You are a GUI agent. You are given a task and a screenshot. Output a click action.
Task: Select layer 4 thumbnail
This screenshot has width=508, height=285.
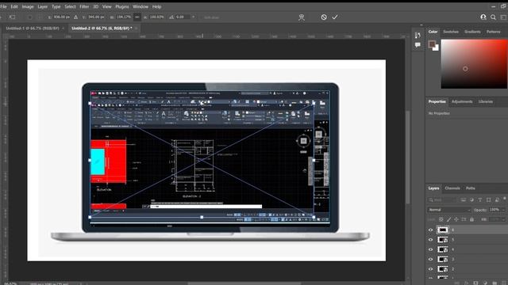(x=443, y=249)
